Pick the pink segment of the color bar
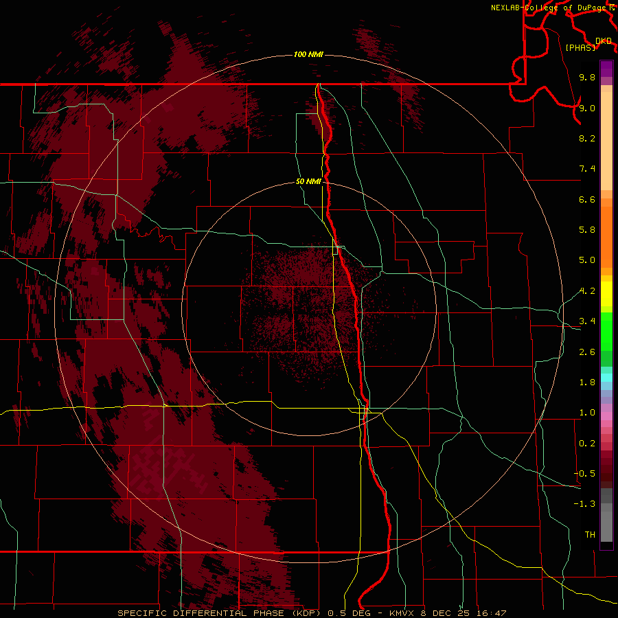 (606, 416)
